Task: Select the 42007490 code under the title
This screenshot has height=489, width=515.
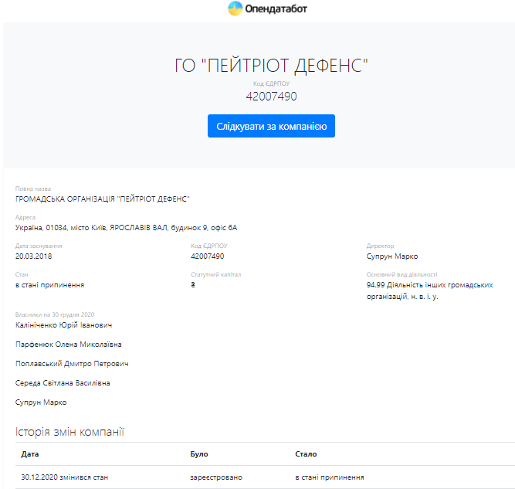Action: coord(271,97)
